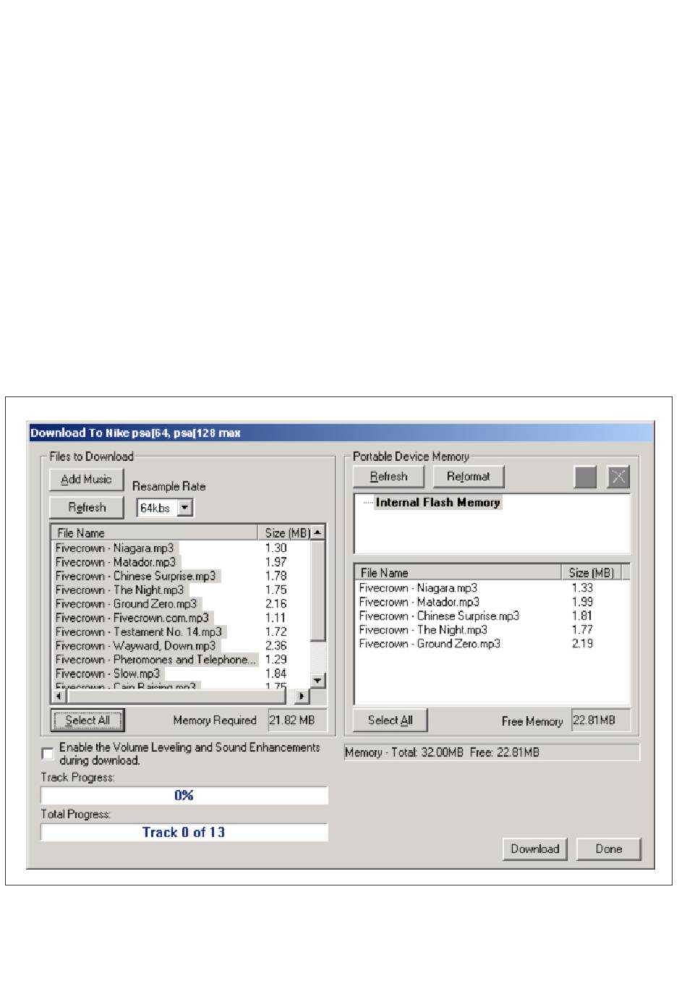Click the horizontal scroll right arrow

click(302, 695)
